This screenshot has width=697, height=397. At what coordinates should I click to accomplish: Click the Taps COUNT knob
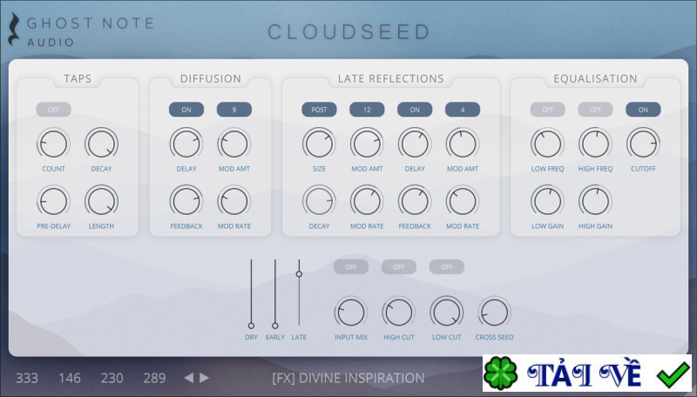53,144
